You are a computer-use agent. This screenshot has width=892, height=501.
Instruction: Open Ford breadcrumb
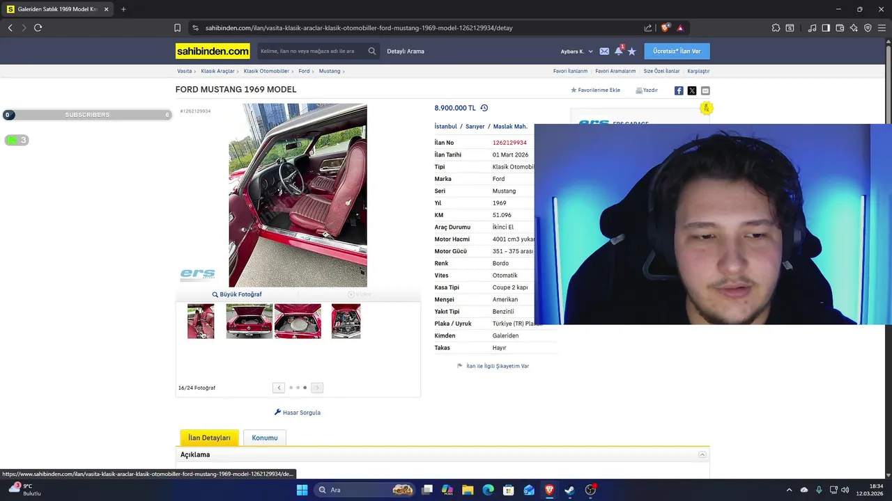click(x=304, y=71)
